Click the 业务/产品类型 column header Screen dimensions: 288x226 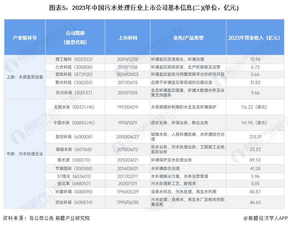coord(188,38)
